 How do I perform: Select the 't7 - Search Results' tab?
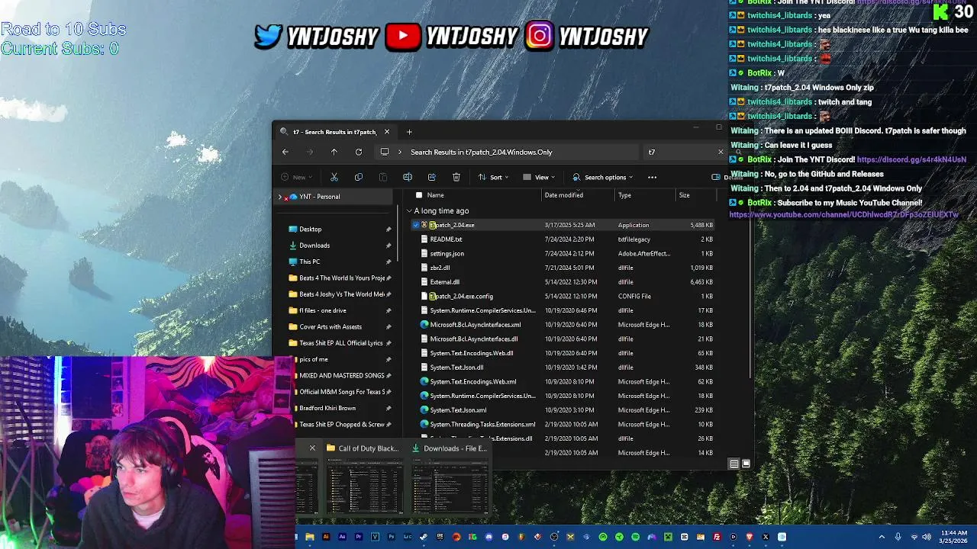334,132
